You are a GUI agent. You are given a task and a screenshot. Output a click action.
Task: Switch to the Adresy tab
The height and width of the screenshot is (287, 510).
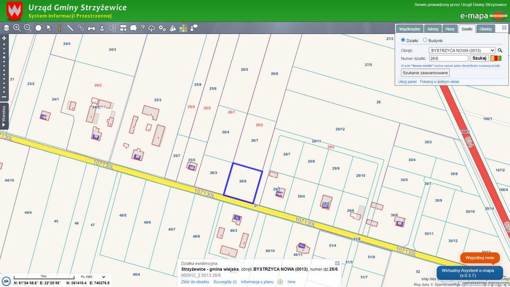coord(433,29)
